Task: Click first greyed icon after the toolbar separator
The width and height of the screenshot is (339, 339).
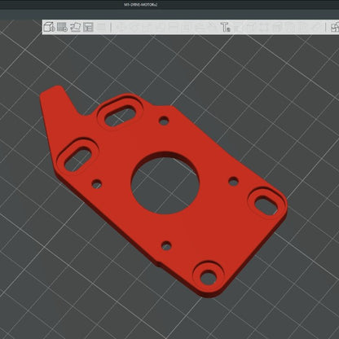Action: click(x=121, y=27)
